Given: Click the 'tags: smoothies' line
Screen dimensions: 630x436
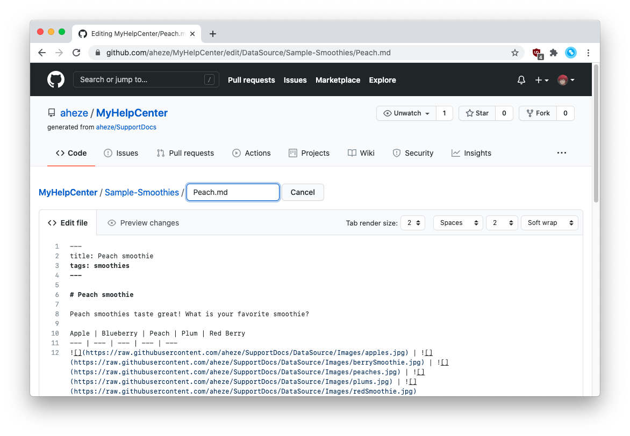Looking at the screenshot, I should [x=99, y=266].
